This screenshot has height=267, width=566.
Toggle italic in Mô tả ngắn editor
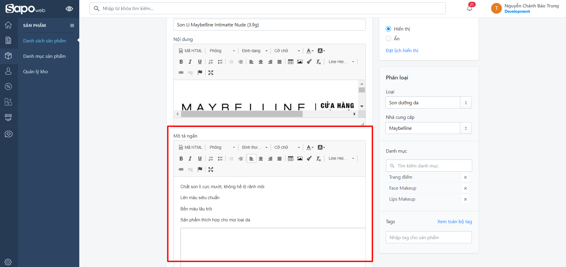click(190, 159)
